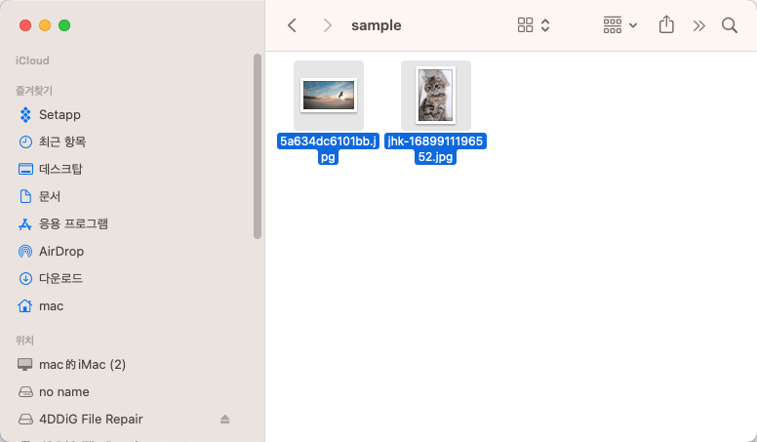757x442 pixels.
Task: Open the mac home folder
Action: tap(51, 305)
